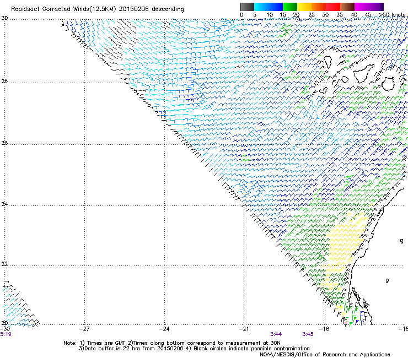
Task: Click the latitude "26" label on the left axis
Action: (4, 143)
